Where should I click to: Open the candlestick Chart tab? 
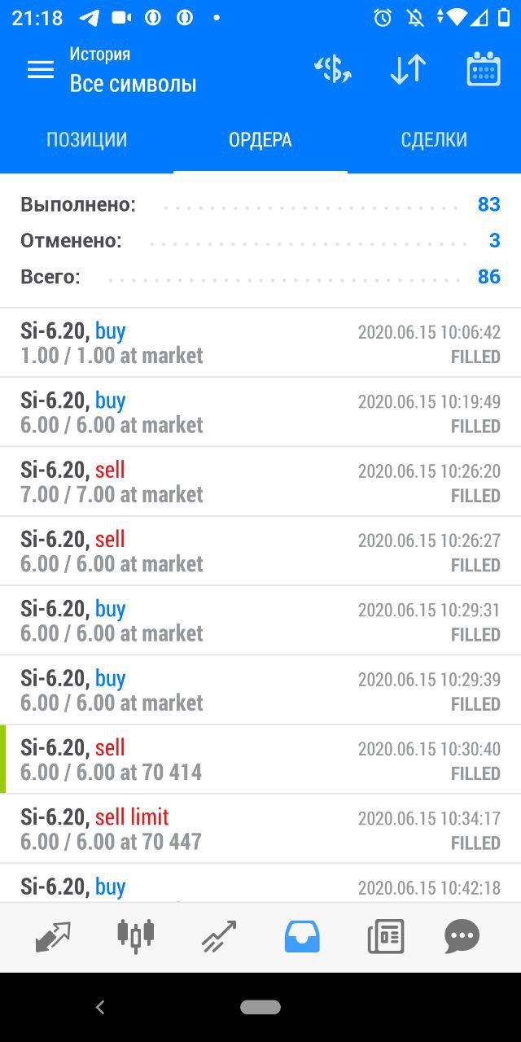(136, 936)
